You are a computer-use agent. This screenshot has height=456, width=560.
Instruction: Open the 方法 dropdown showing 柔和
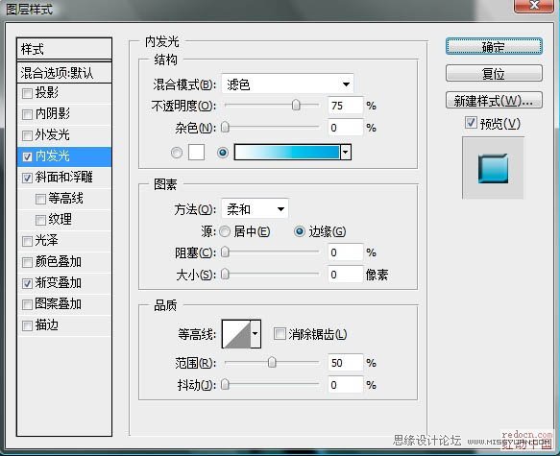pyautogui.click(x=255, y=208)
